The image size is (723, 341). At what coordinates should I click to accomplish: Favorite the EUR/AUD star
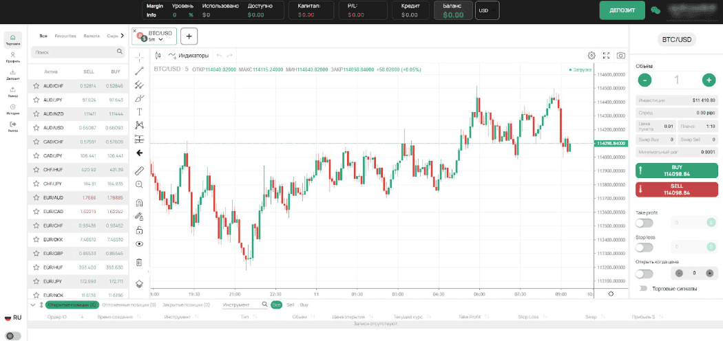[36, 197]
